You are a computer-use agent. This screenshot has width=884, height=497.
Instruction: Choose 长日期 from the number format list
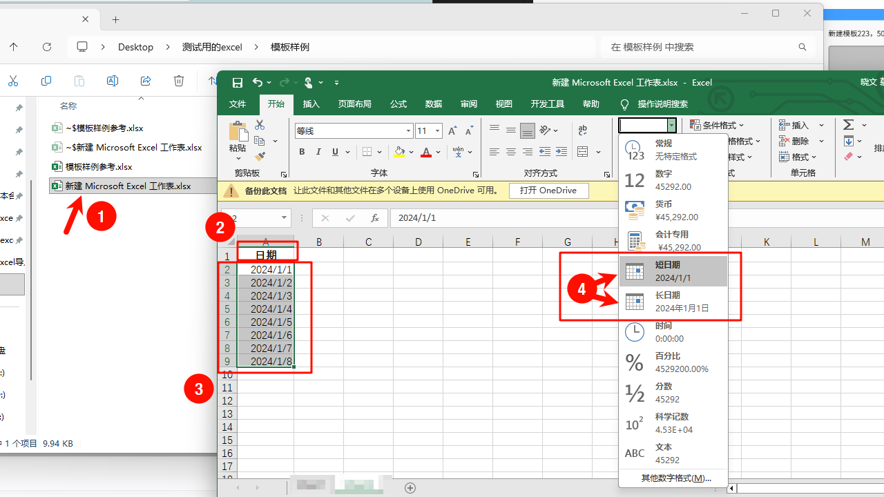(673, 302)
